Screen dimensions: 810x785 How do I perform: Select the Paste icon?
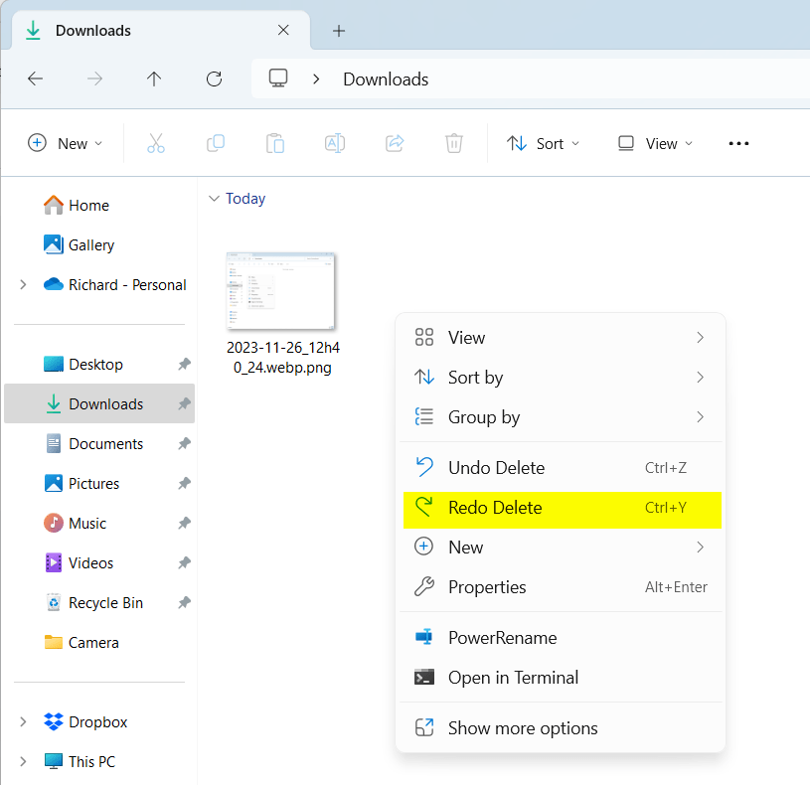coord(274,143)
